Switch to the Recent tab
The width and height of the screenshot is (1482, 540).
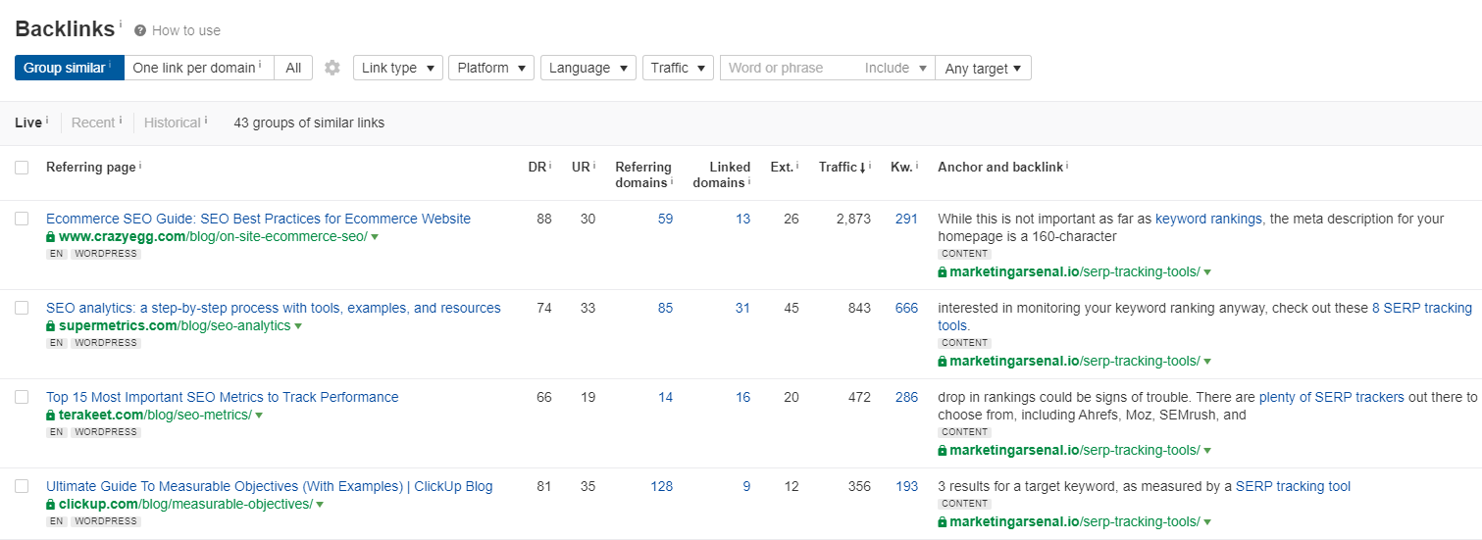point(93,123)
